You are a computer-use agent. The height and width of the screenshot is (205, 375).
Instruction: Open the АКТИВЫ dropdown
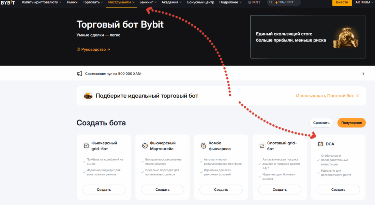point(364,2)
